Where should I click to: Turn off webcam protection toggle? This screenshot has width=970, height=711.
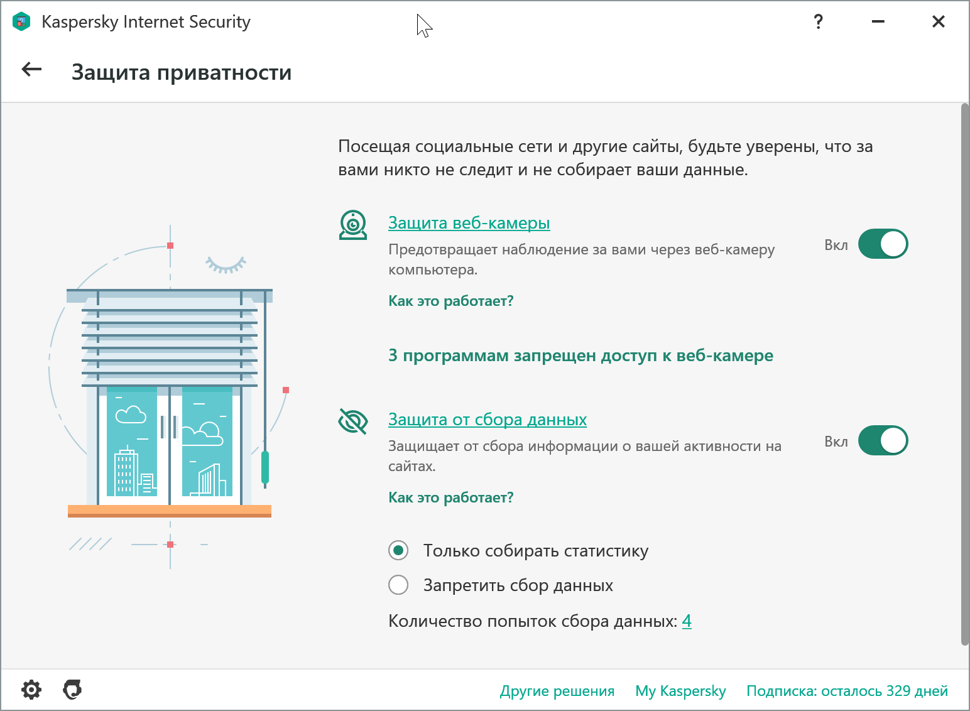pyautogui.click(x=883, y=244)
